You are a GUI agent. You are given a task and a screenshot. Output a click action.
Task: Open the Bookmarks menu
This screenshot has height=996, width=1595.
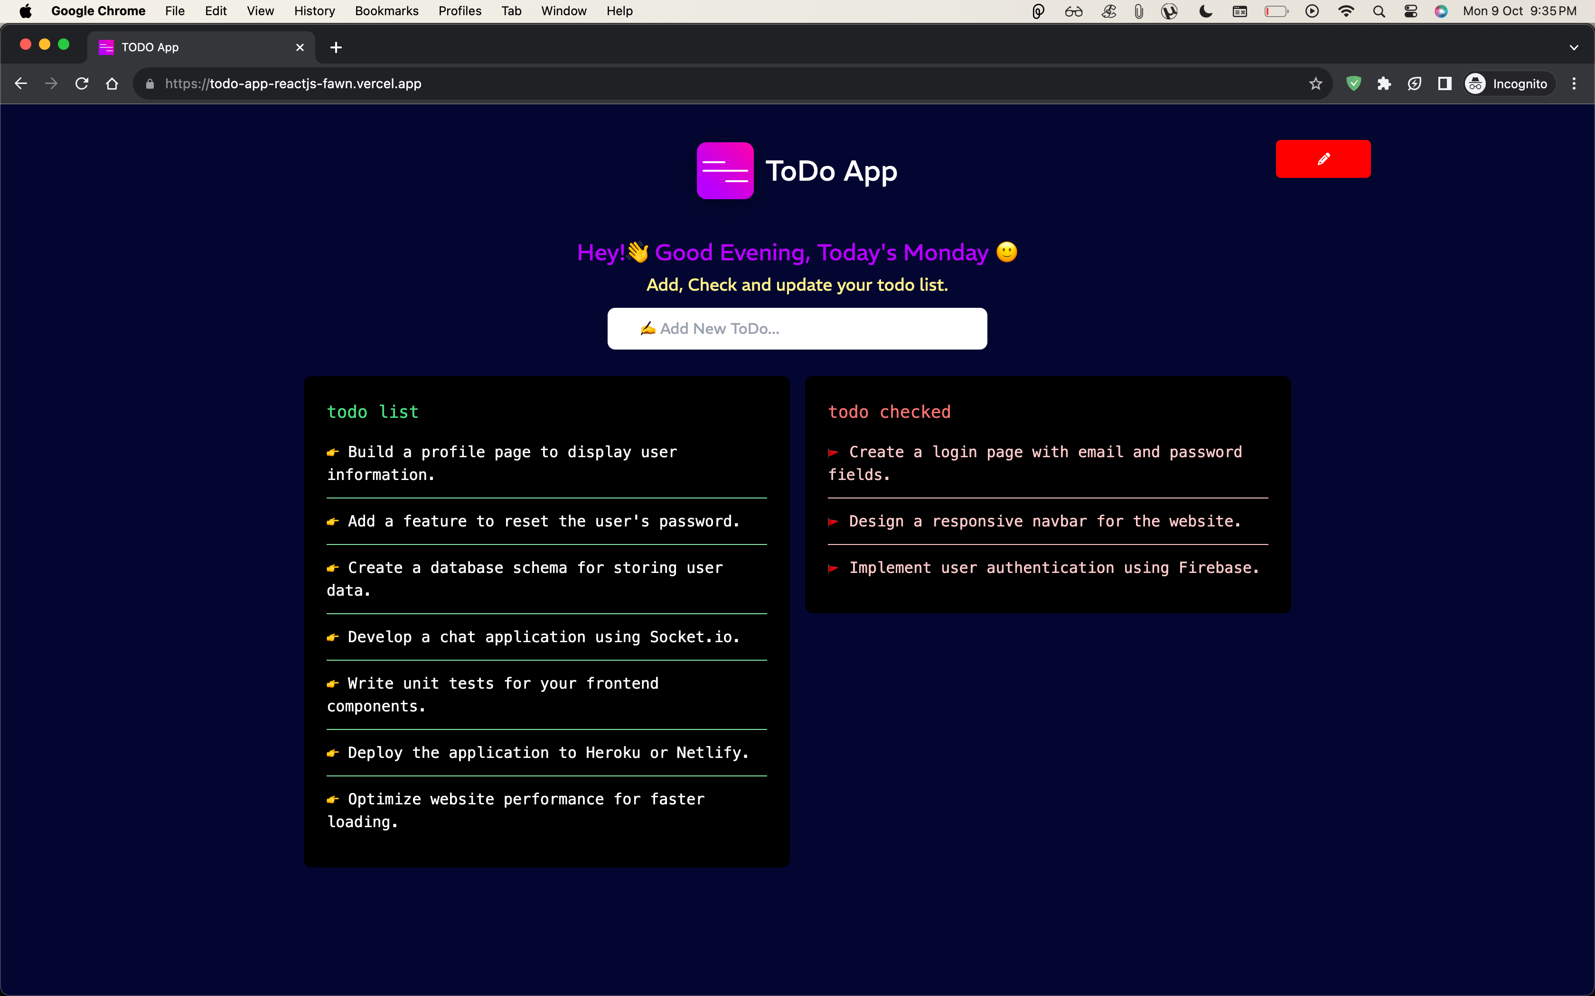pyautogui.click(x=386, y=11)
